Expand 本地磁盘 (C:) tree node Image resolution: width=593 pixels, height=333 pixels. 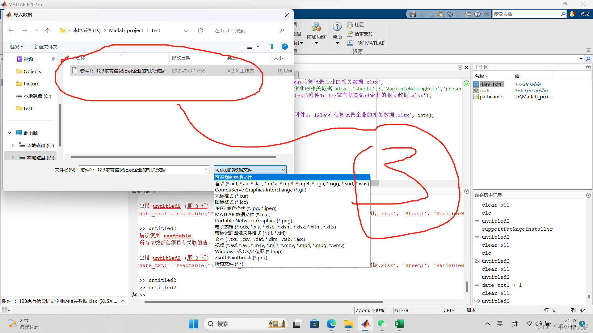tap(13, 145)
